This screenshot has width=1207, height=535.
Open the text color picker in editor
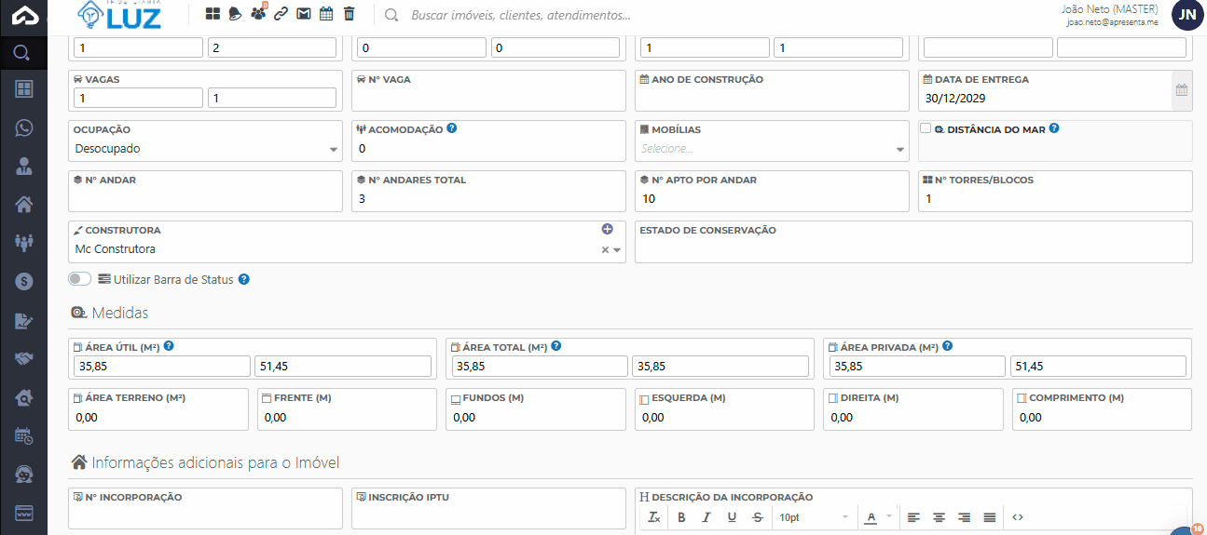(x=871, y=517)
